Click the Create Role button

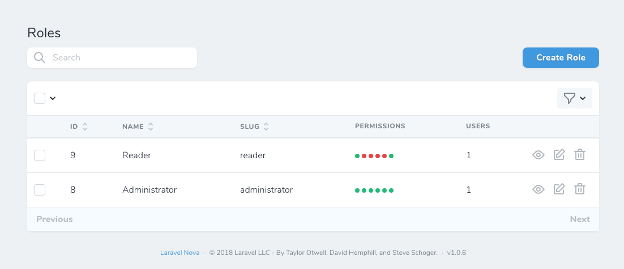pos(561,58)
